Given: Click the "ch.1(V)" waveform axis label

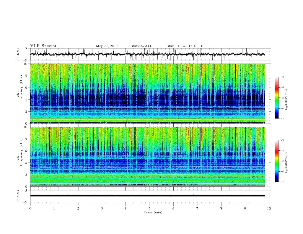Looking at the screenshot, I should click(x=18, y=54).
